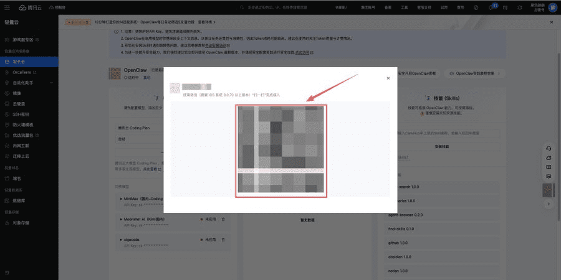
Task: Open the book documentation floating icon
Action: pyautogui.click(x=548, y=167)
